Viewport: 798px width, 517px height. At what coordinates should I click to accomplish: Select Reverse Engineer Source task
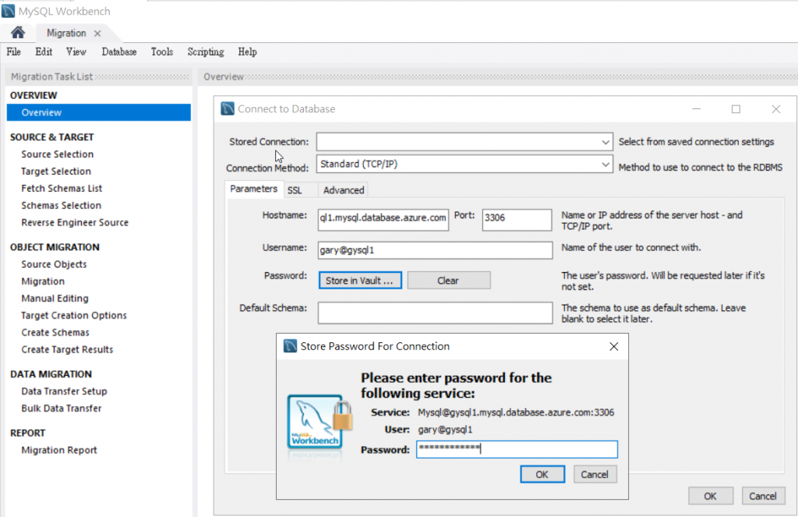click(x=75, y=222)
